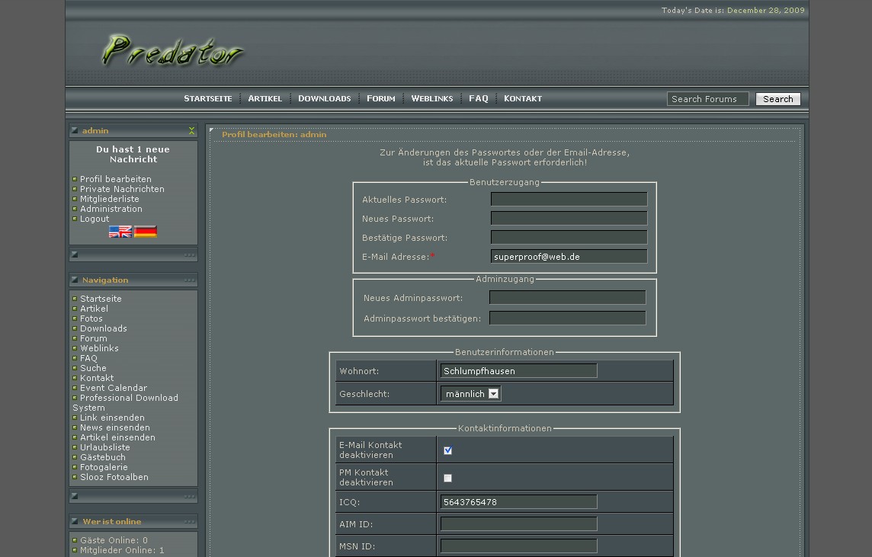Open the Forum menu item
This screenshot has height=557, width=872.
click(380, 98)
